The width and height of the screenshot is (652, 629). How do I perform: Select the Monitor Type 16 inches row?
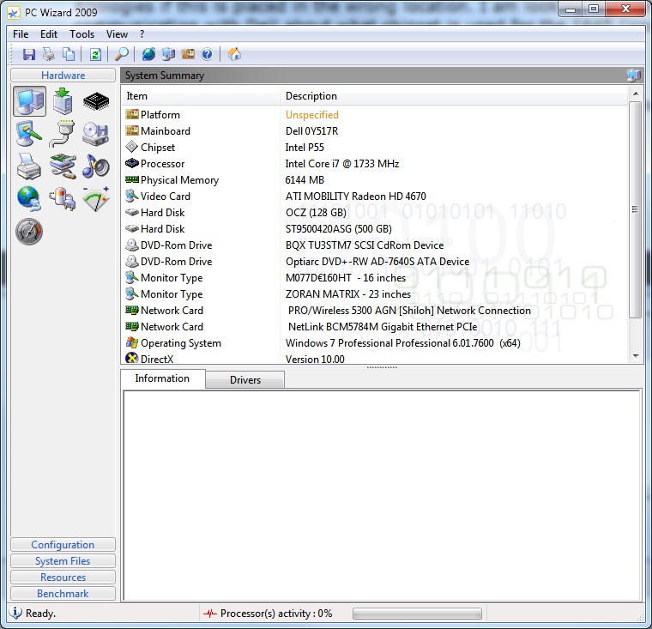pyautogui.click(x=374, y=277)
